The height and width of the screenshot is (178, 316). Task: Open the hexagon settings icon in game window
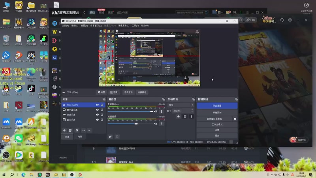pos(290,20)
